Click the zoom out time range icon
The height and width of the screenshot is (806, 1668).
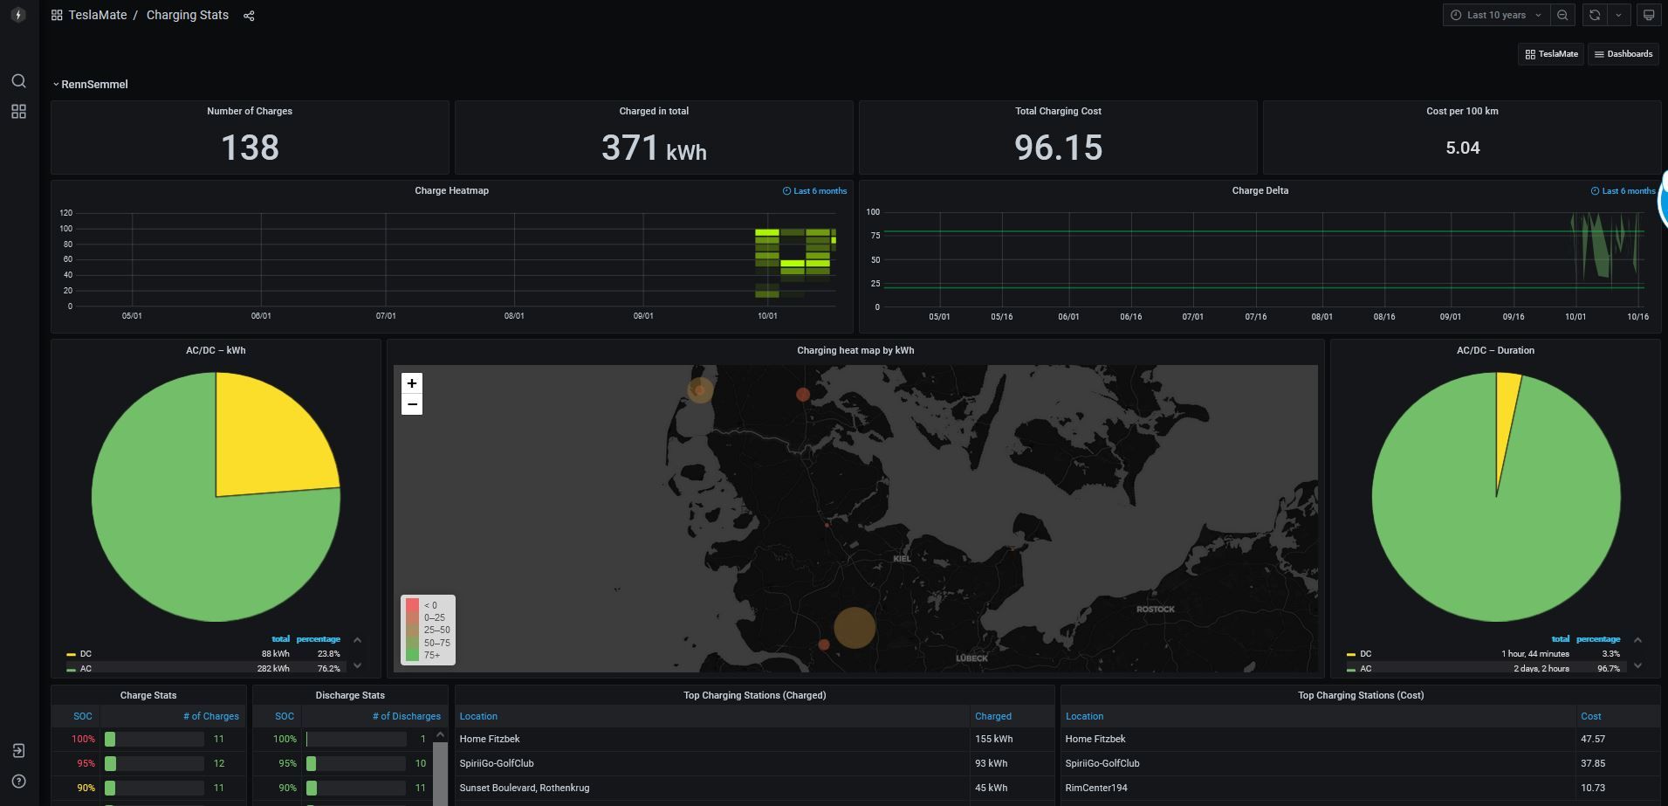(1562, 15)
